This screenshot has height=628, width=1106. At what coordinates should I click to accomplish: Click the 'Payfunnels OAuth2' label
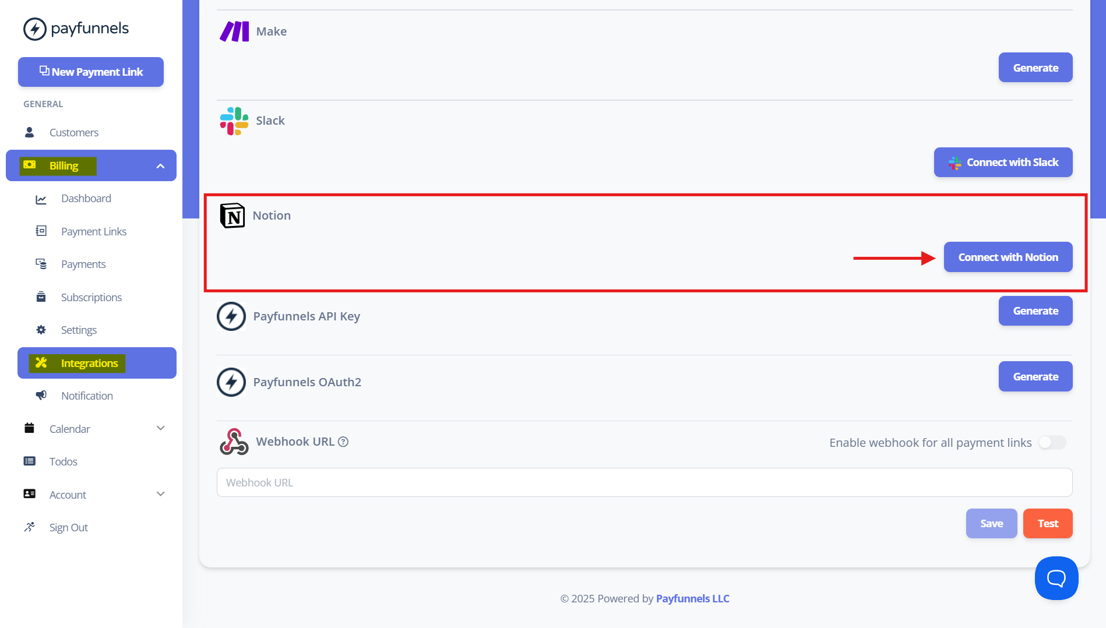point(307,382)
